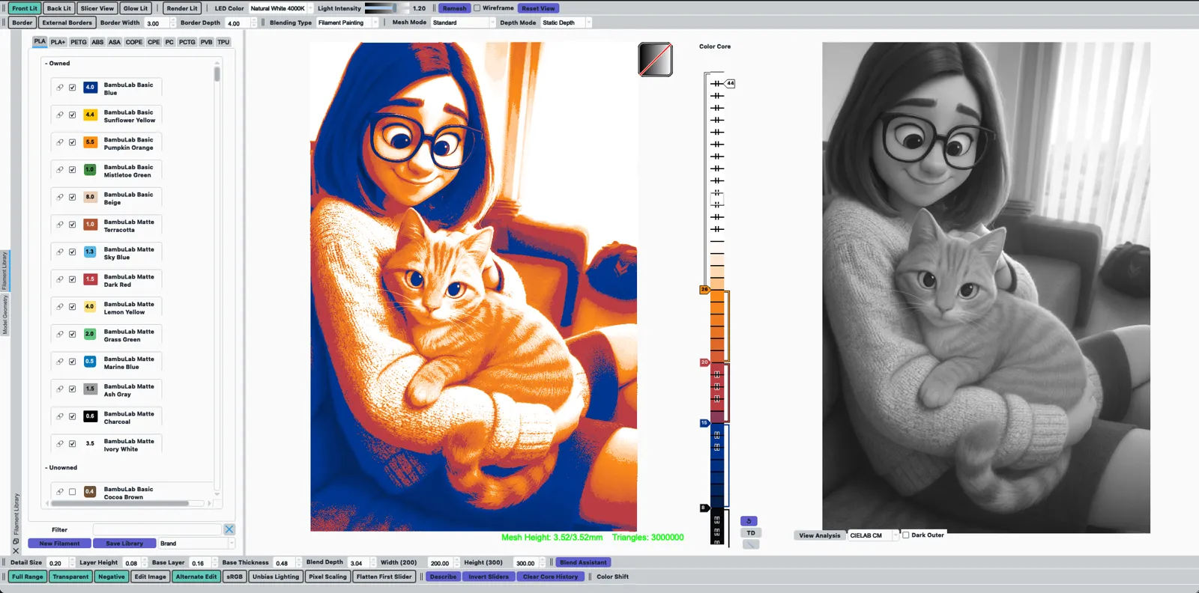Click the undock icon of Filament Library panel

16,541
